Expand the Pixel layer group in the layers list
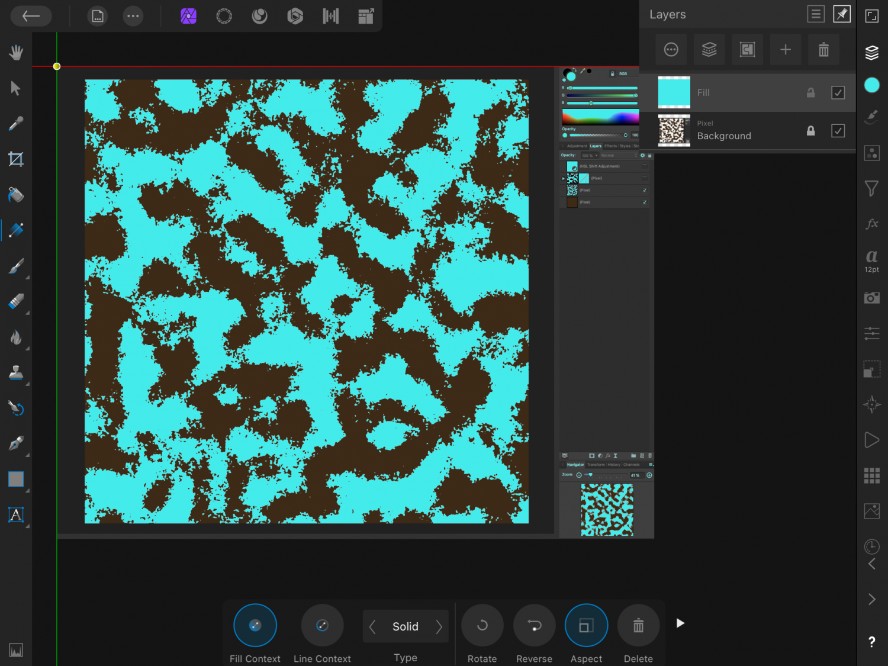888x666 pixels. (564, 178)
